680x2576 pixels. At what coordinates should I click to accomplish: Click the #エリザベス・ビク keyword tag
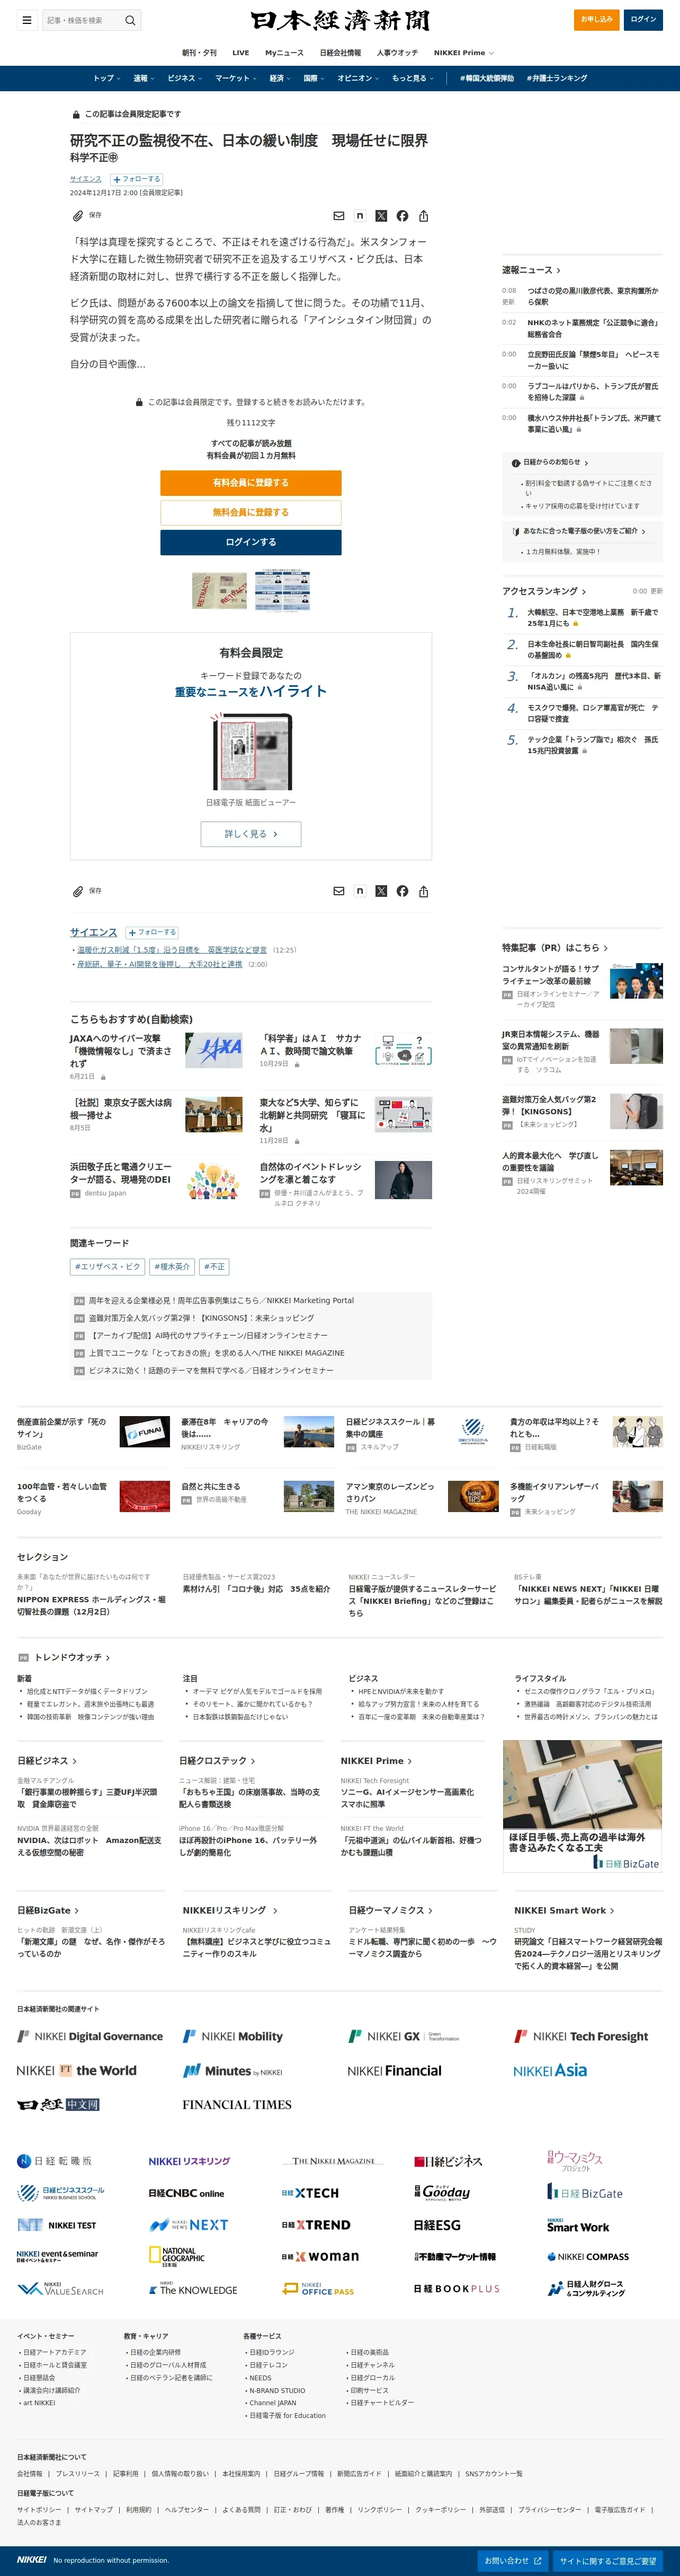[x=107, y=1267]
